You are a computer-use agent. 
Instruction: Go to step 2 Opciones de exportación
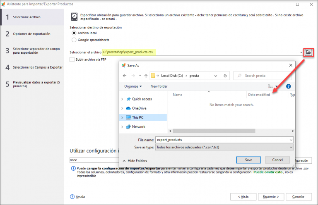click(x=32, y=34)
